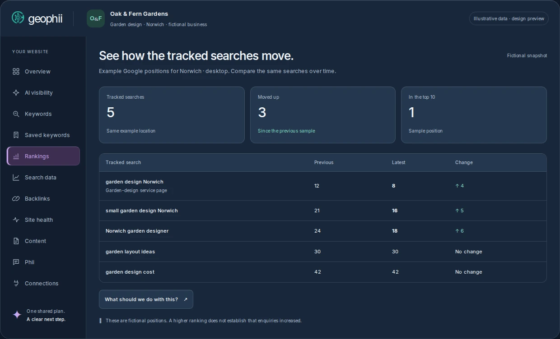Click the Site health pulse icon

tap(16, 220)
